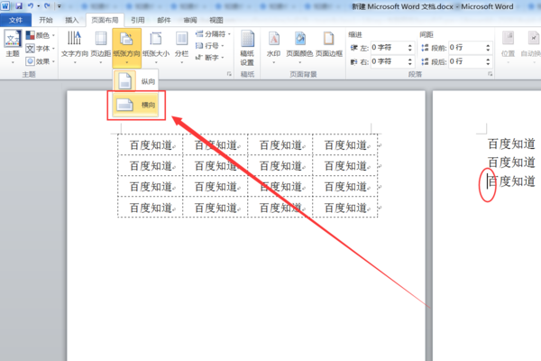Select the 页面布局 tab
Image resolution: width=541 pixels, height=361 pixels.
[105, 20]
